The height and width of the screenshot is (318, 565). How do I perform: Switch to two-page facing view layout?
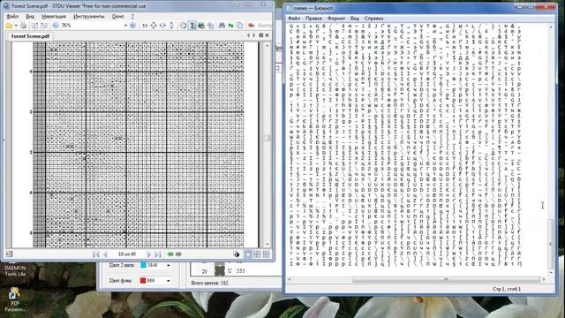point(257,254)
